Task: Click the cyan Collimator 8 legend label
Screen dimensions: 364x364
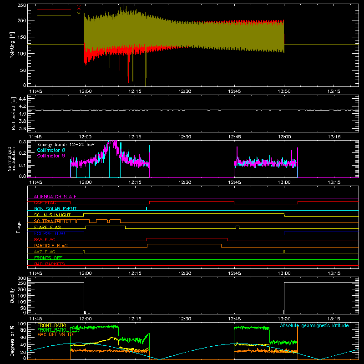Action: click(51, 150)
